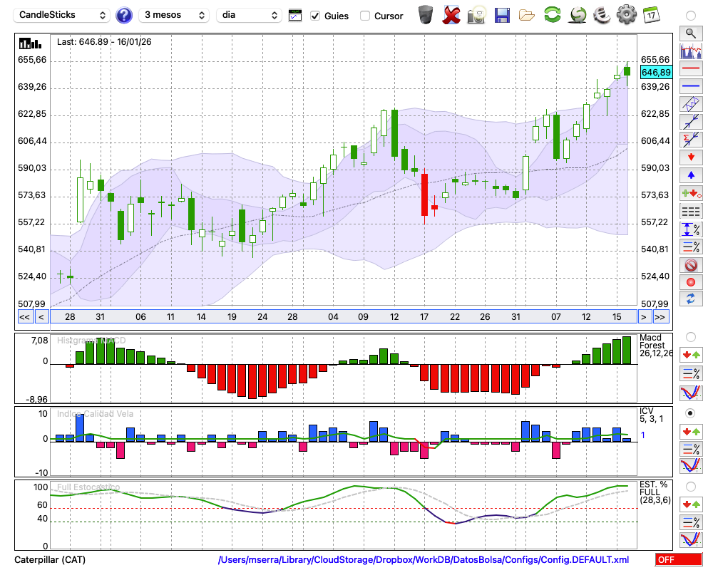Click the ICV 5, 3, 1 label

[x=651, y=415]
